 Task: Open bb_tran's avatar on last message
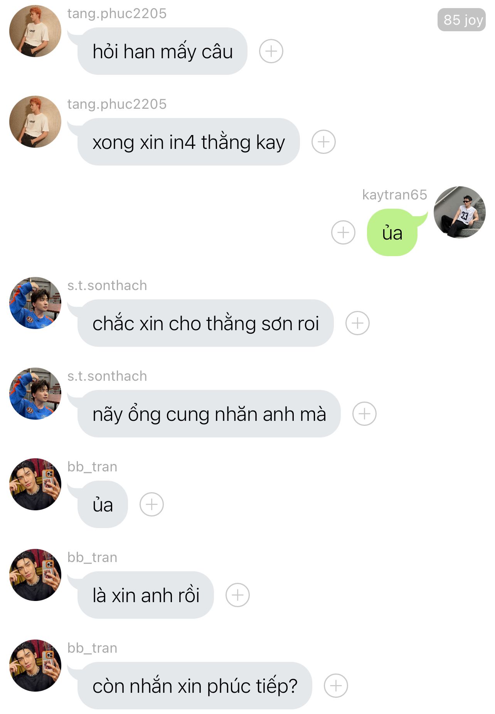point(35,665)
